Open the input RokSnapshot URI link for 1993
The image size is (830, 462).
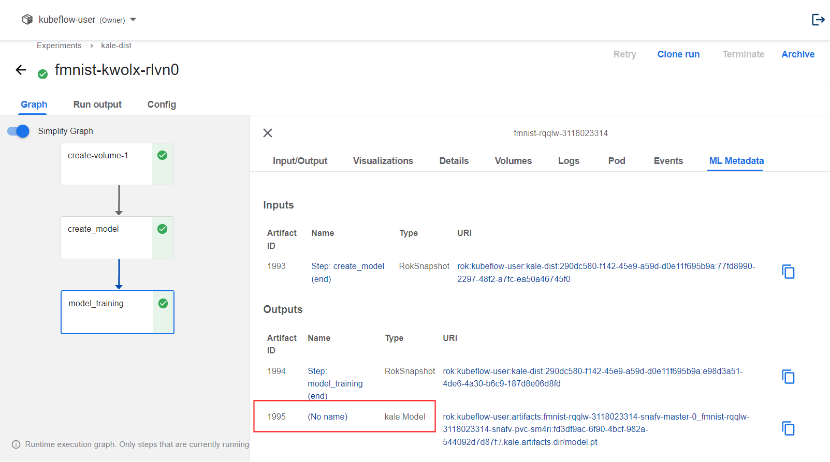606,273
